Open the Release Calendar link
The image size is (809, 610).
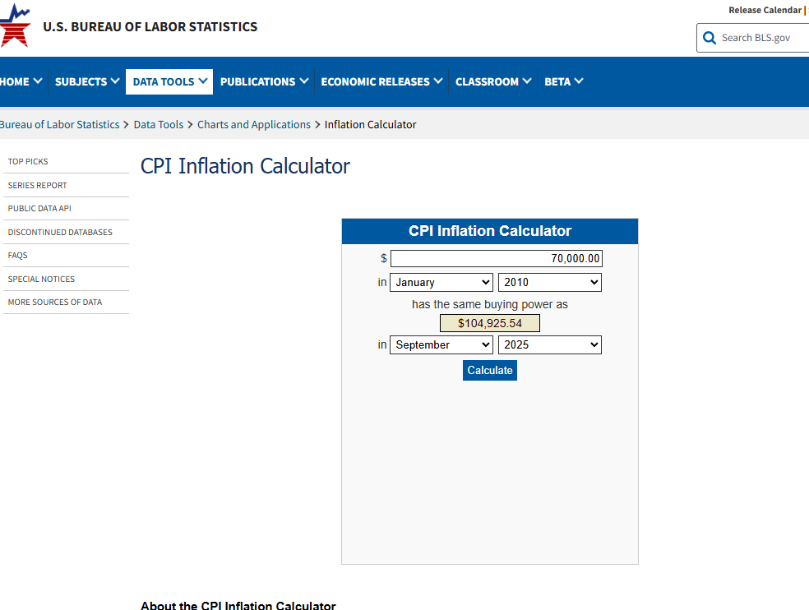765,10
